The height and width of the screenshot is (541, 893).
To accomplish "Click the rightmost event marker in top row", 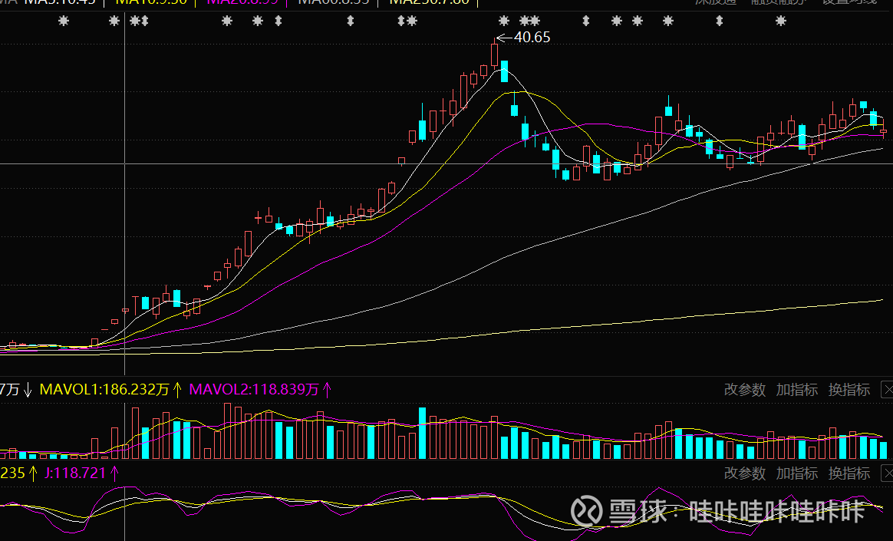I will [781, 21].
